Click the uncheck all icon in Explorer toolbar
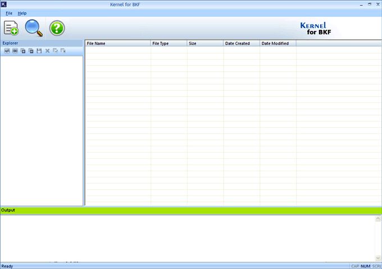Image resolution: width=382 pixels, height=269 pixels. pos(15,51)
